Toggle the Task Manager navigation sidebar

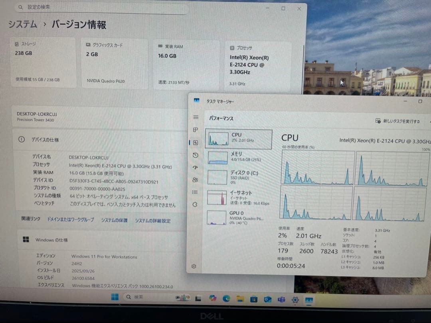coord(195,117)
